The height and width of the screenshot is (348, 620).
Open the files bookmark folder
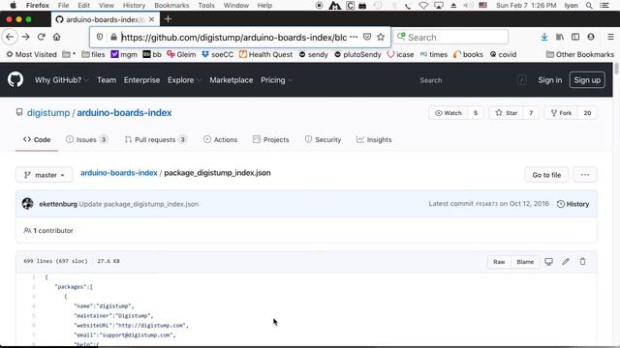click(93, 54)
